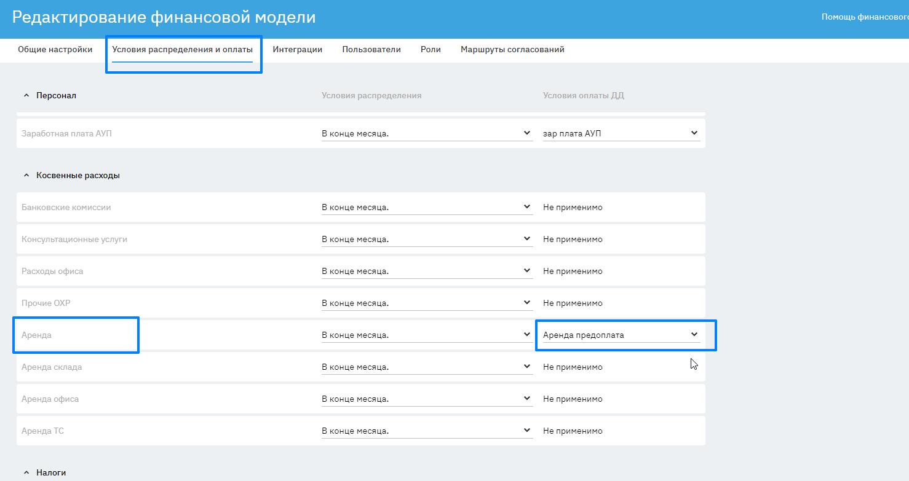Open distribution dropdown for Заработная плата АУП
Viewport: 909px width, 481px height.
point(427,133)
